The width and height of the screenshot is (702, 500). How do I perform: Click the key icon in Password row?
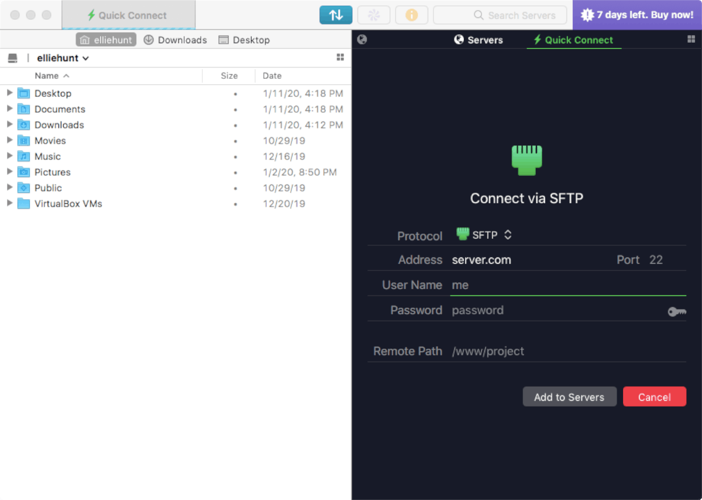pyautogui.click(x=677, y=312)
